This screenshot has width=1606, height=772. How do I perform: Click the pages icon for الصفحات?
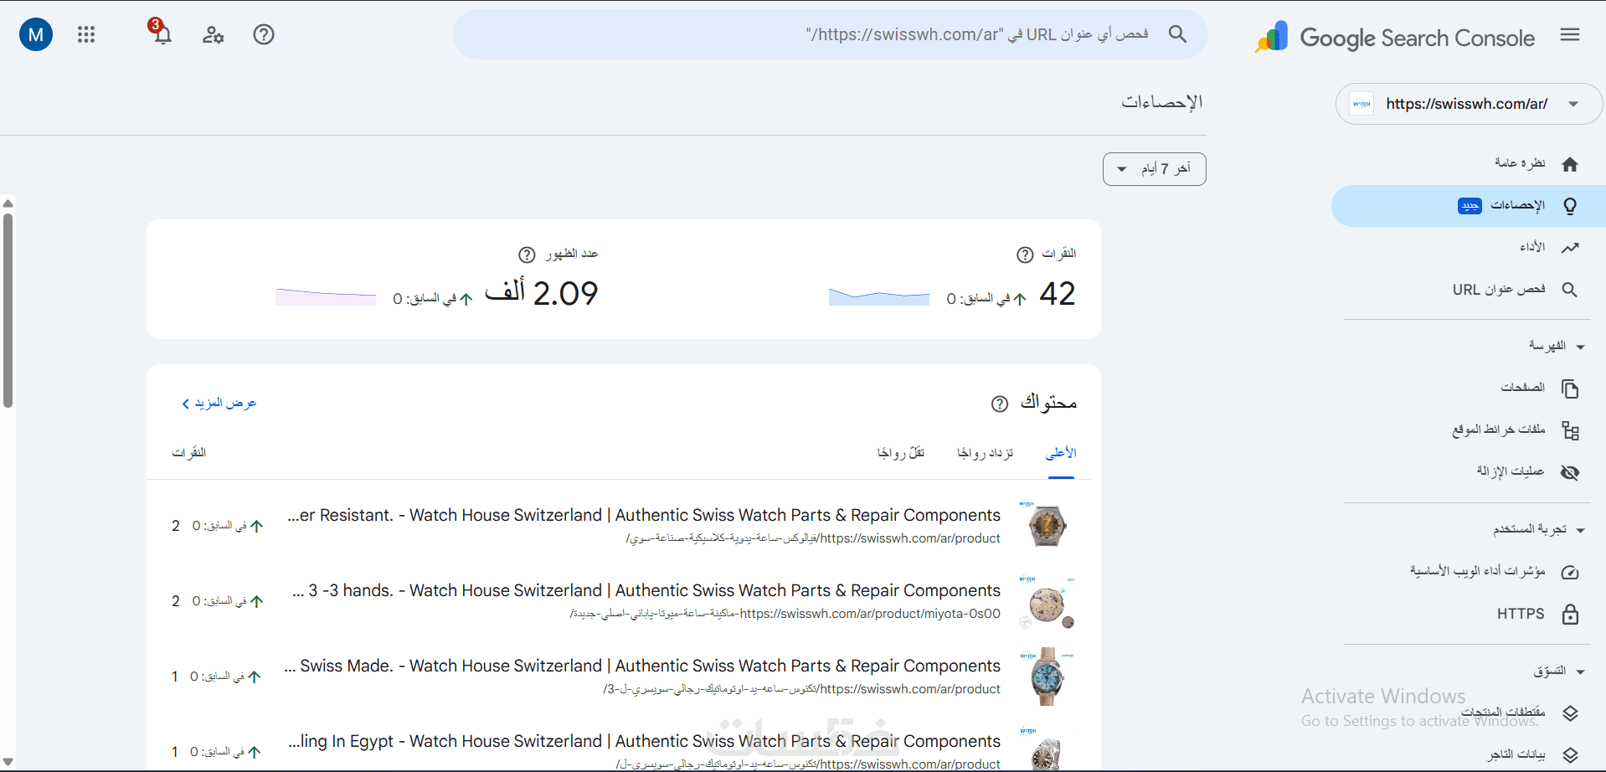pos(1570,389)
